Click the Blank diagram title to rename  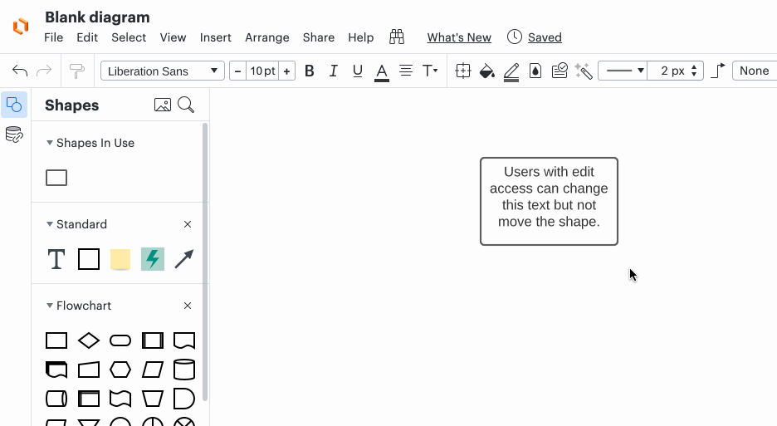coord(98,17)
